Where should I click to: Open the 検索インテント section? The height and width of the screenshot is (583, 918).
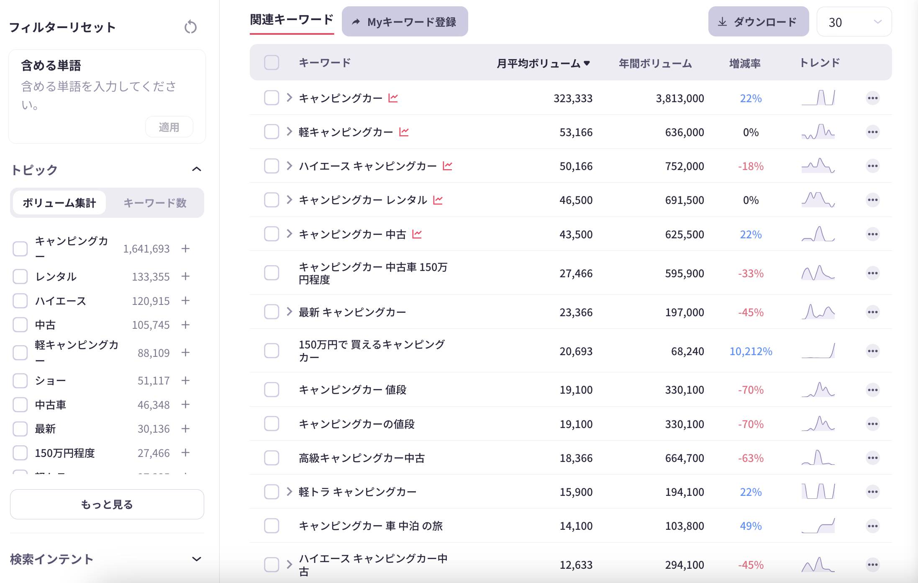coord(197,559)
